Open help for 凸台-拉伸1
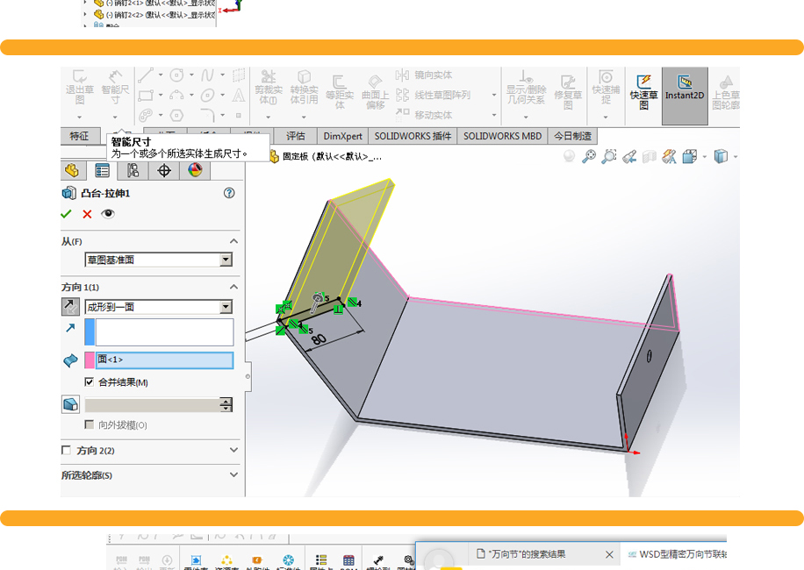This screenshot has height=570, width=804. click(229, 193)
